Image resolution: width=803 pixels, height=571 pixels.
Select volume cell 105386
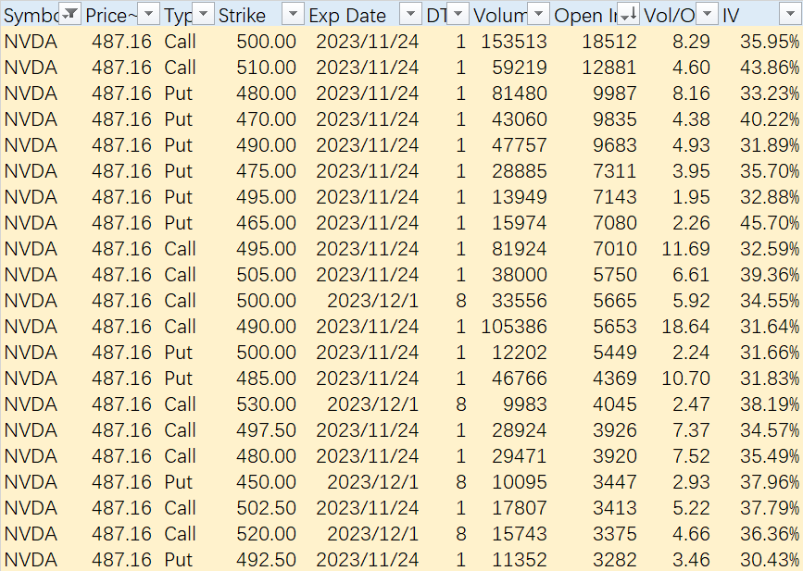[514, 327]
